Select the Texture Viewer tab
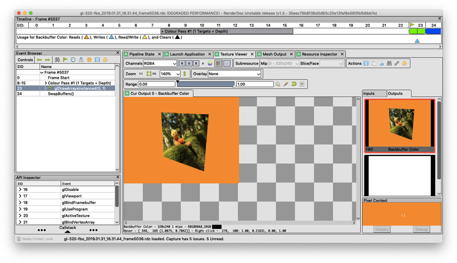Image resolution: width=457 pixels, height=263 pixels. [x=234, y=54]
